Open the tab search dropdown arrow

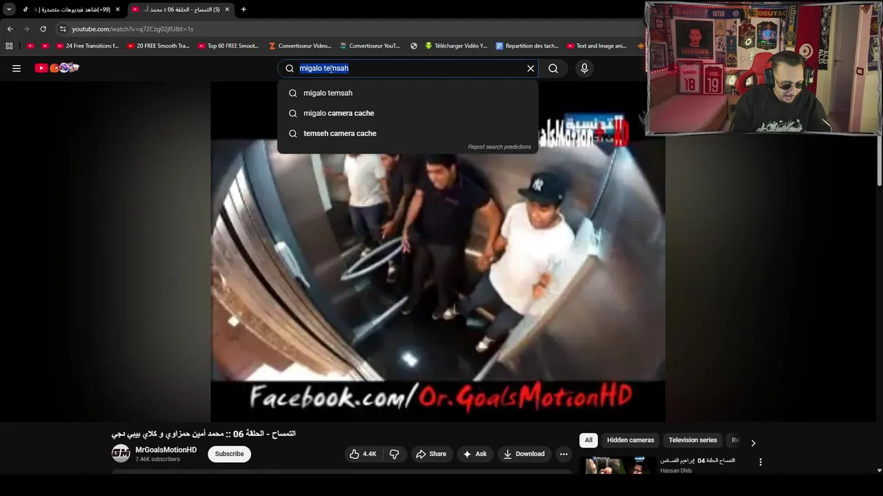point(9,9)
